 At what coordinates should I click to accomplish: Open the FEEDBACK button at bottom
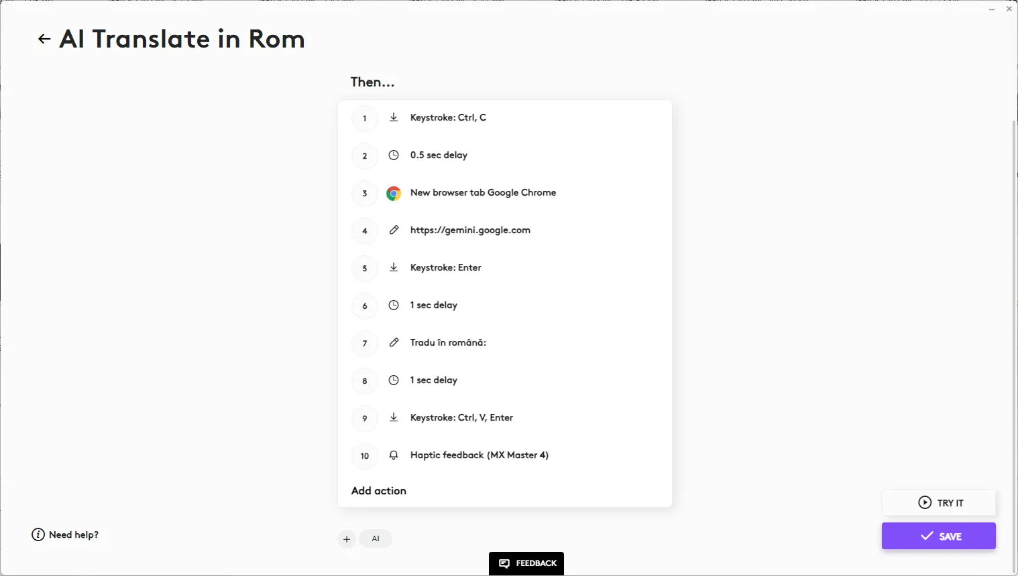(x=526, y=563)
